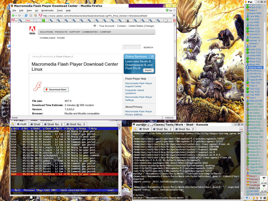Click the Stop loading icon in Firefox
The height and width of the screenshot is (201, 268).
tap(31, 15)
